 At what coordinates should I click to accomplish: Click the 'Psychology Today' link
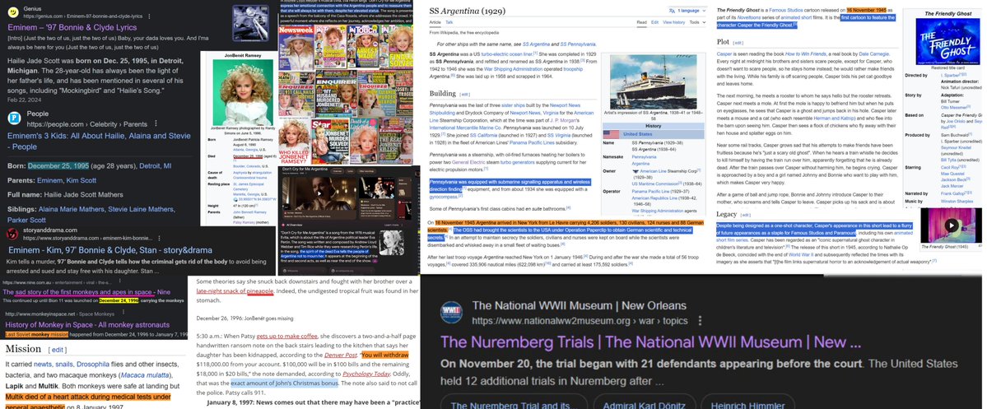tap(366, 374)
